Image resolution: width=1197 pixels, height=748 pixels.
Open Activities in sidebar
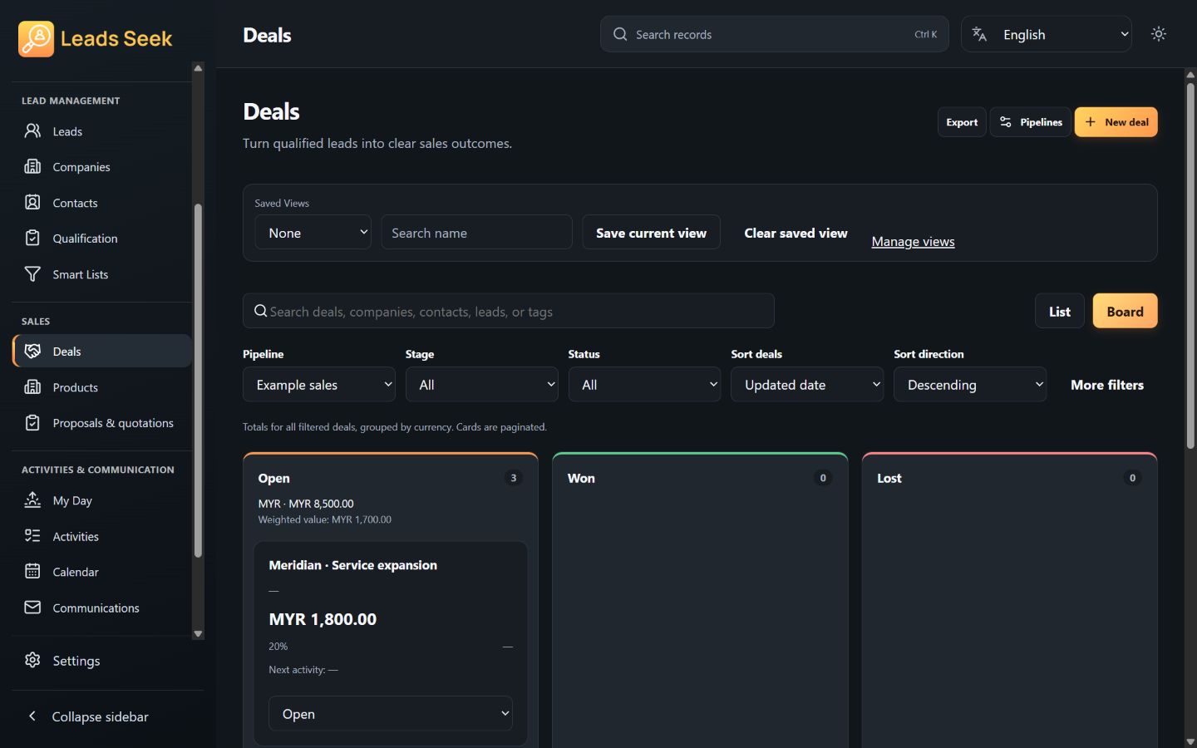(101, 536)
